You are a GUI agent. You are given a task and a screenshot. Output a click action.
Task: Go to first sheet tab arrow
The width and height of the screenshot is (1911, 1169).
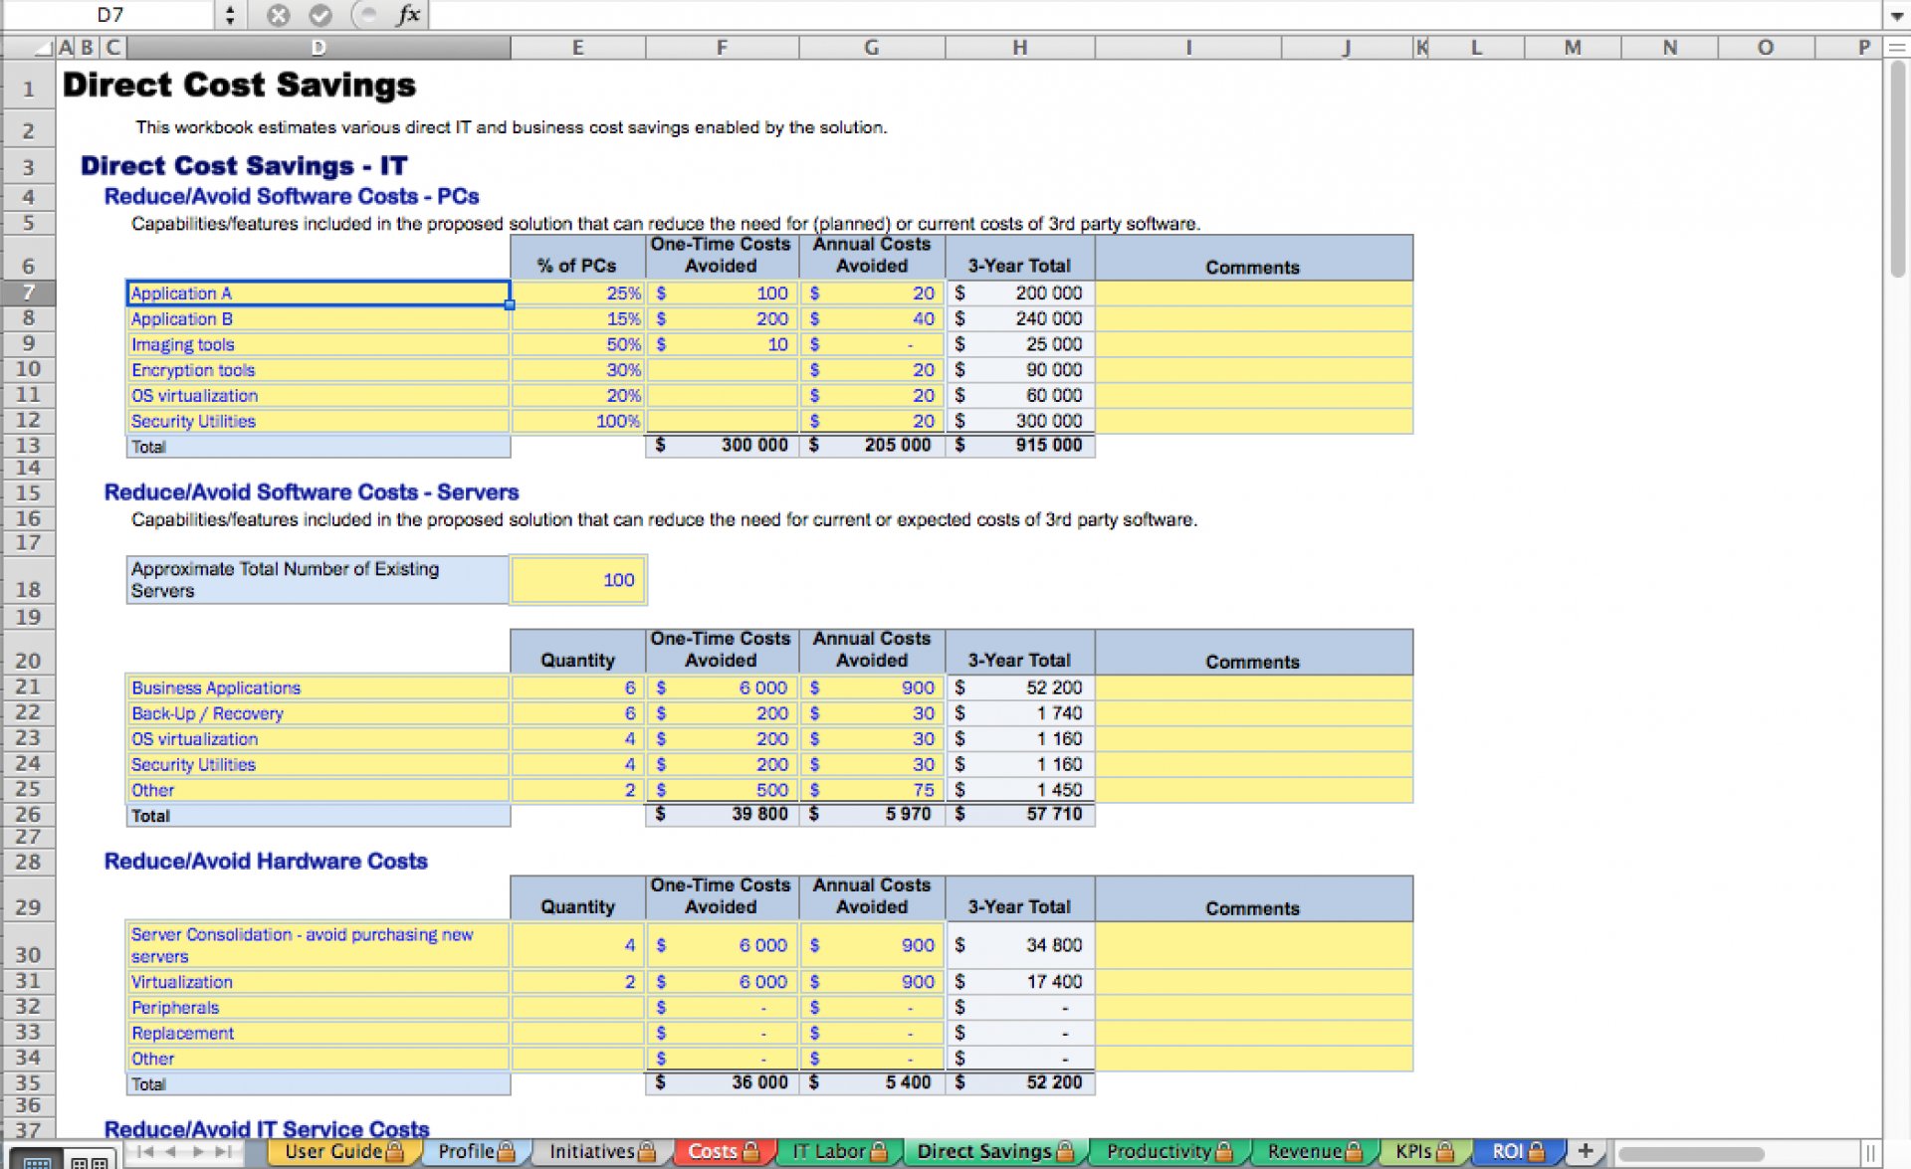click(145, 1152)
